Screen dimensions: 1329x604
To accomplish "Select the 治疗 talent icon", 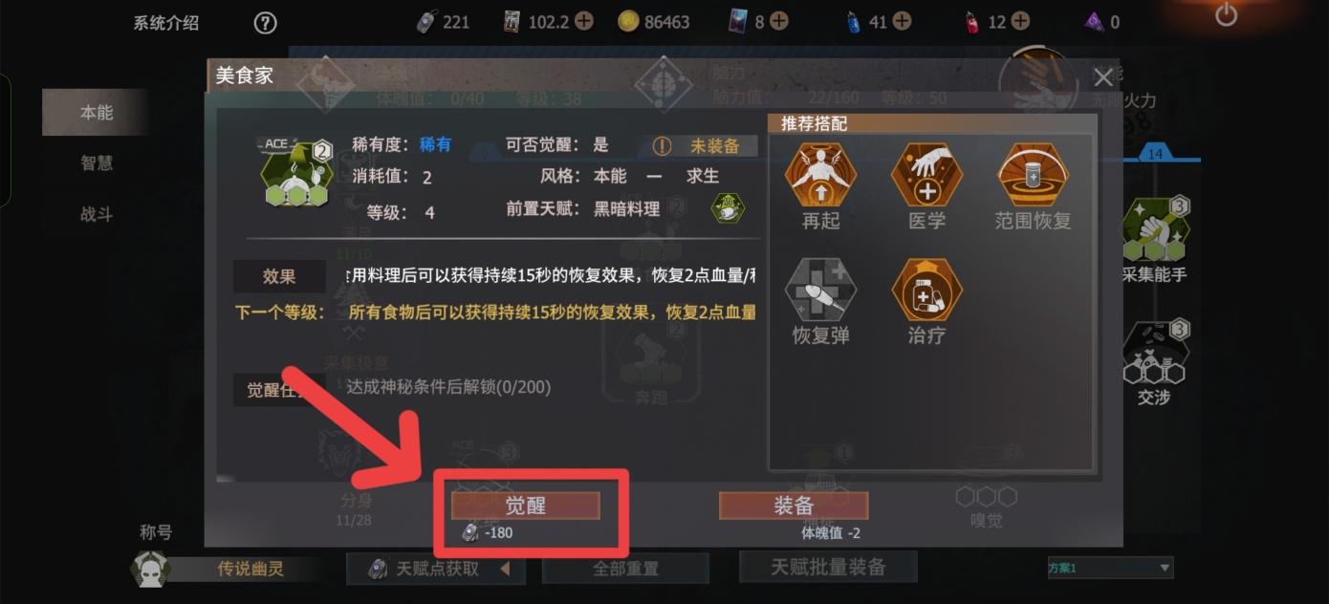I will click(x=926, y=290).
